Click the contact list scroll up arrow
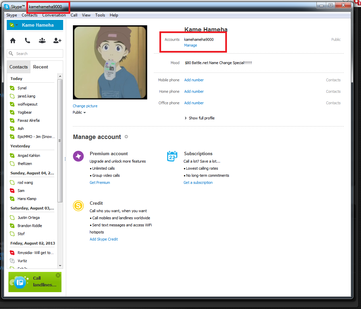The width and height of the screenshot is (361, 309). click(x=60, y=76)
